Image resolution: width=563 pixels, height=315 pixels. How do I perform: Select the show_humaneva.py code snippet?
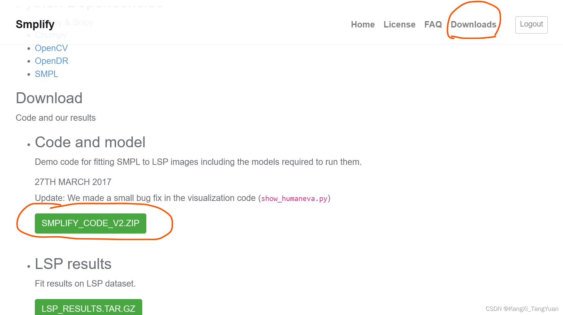(293, 198)
